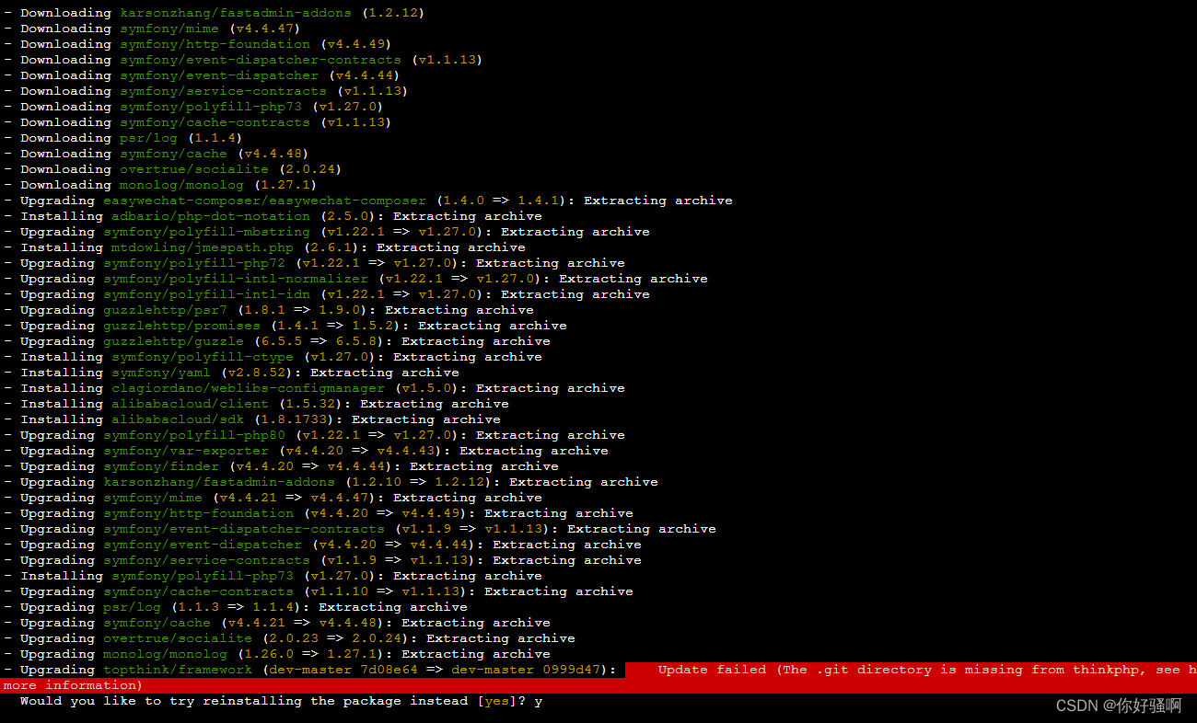Click symfony/var-exporter upgrade line
Viewport: 1197px width, 723px height.
click(x=306, y=451)
